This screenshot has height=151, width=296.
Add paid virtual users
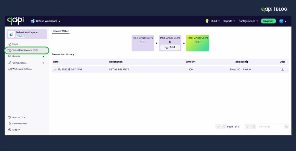[x=170, y=47]
